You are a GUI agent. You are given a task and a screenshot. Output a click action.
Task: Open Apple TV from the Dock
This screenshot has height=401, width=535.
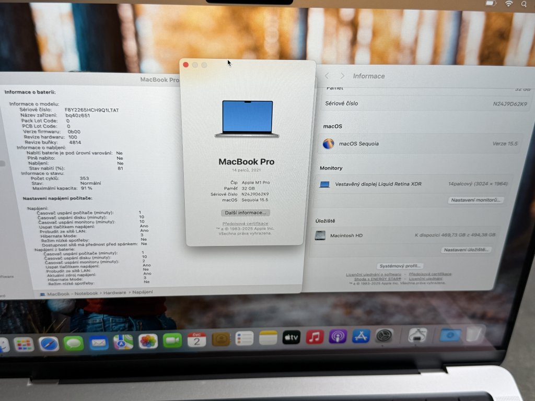[292, 337]
